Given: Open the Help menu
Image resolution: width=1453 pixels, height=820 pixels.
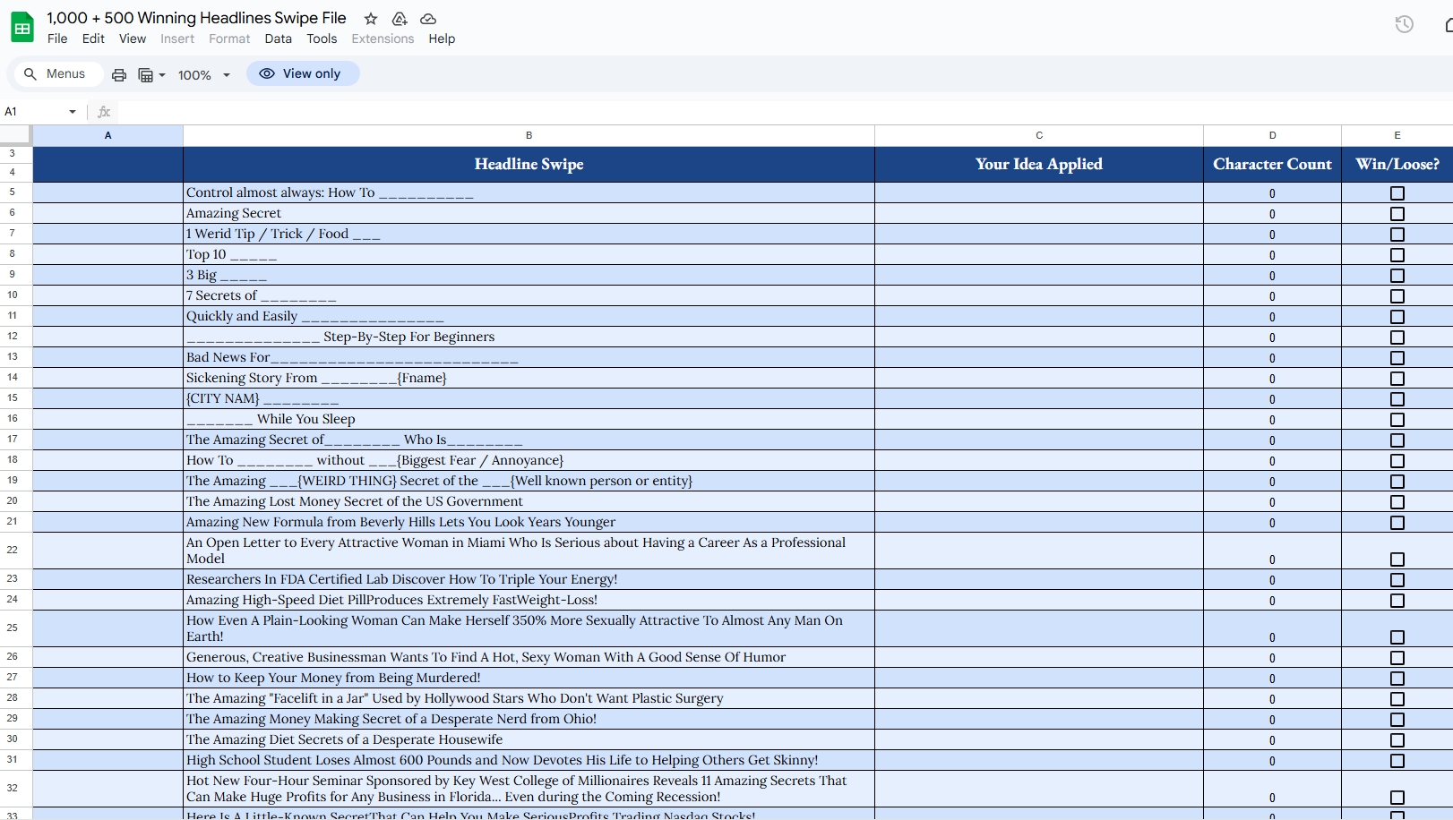Looking at the screenshot, I should coord(442,38).
